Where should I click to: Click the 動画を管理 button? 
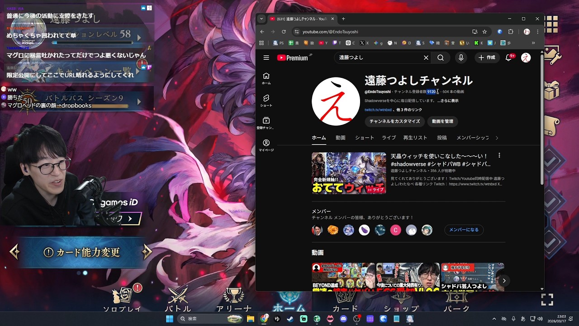point(442,121)
